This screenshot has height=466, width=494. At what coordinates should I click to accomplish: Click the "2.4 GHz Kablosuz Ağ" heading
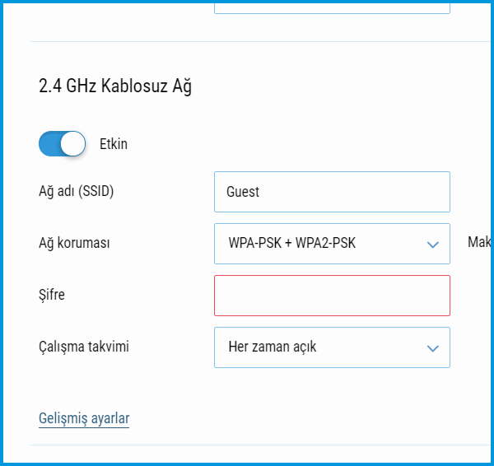(x=115, y=86)
